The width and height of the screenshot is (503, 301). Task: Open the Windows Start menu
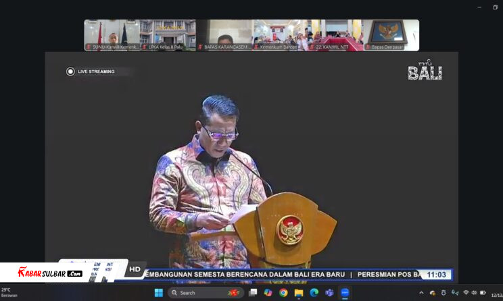(159, 293)
